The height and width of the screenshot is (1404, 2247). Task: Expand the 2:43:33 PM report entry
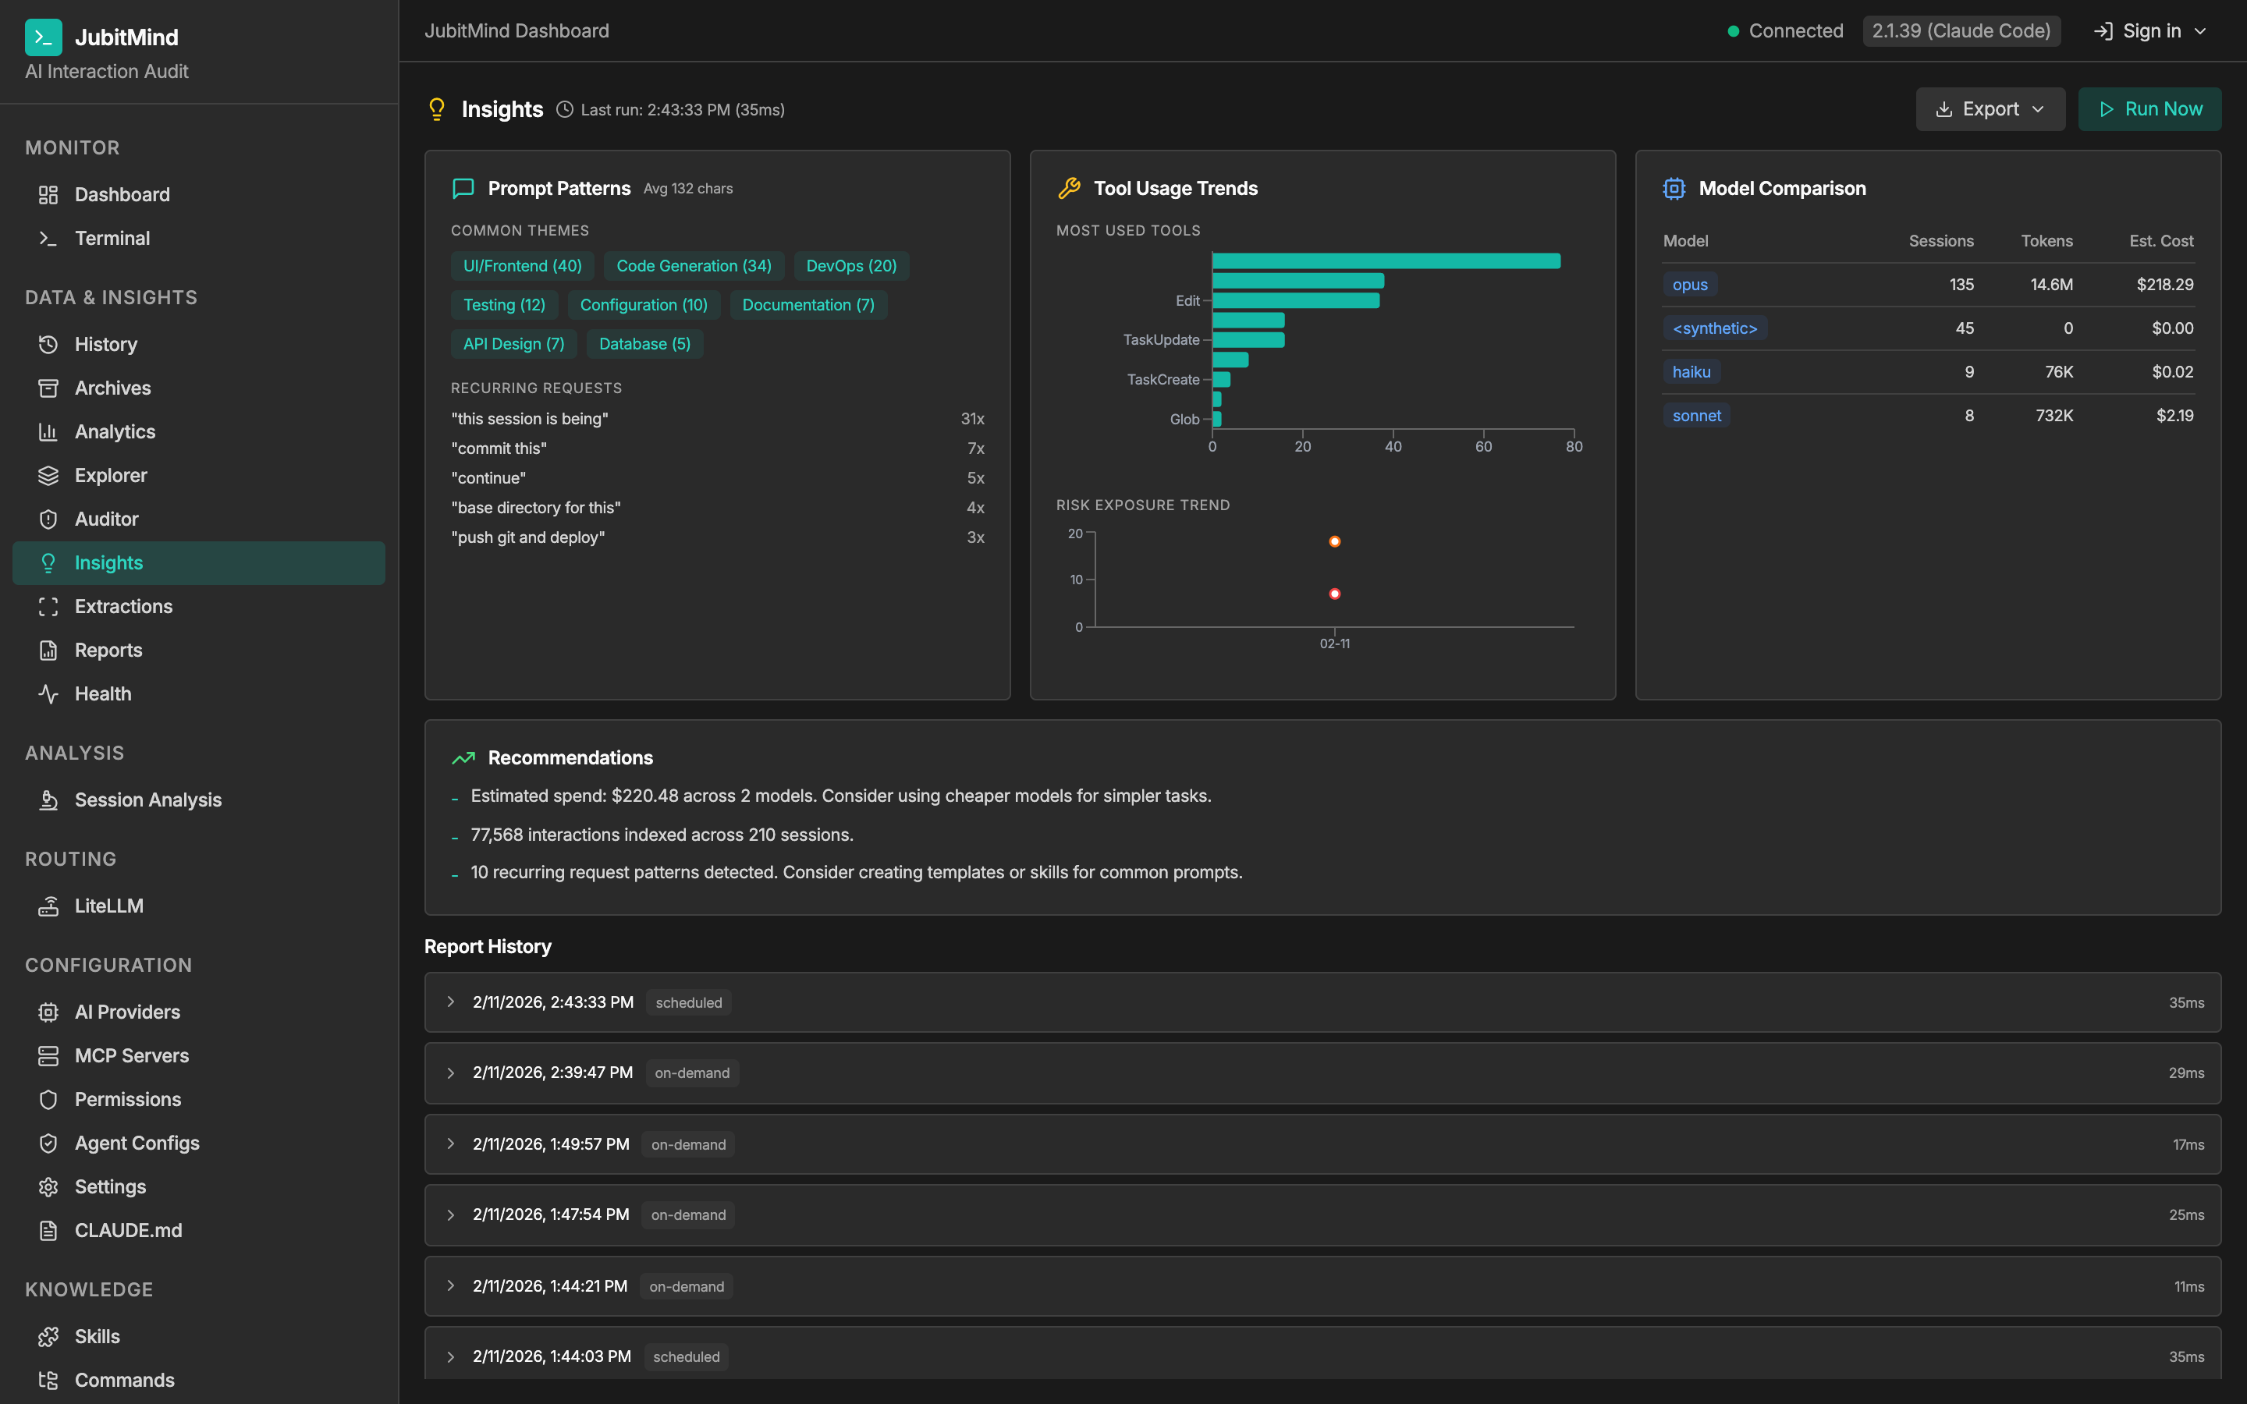pos(453,1002)
